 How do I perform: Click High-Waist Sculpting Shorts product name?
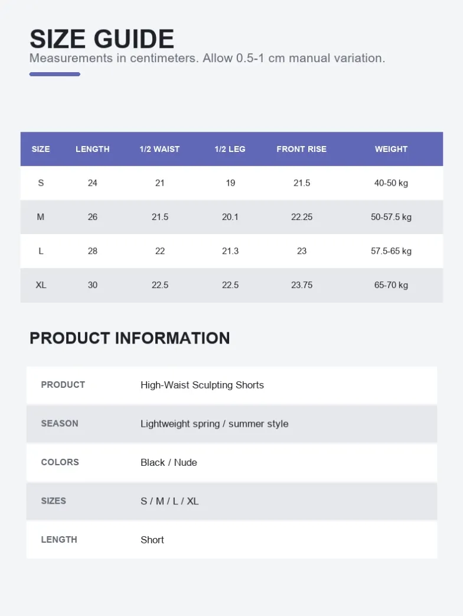click(x=202, y=385)
